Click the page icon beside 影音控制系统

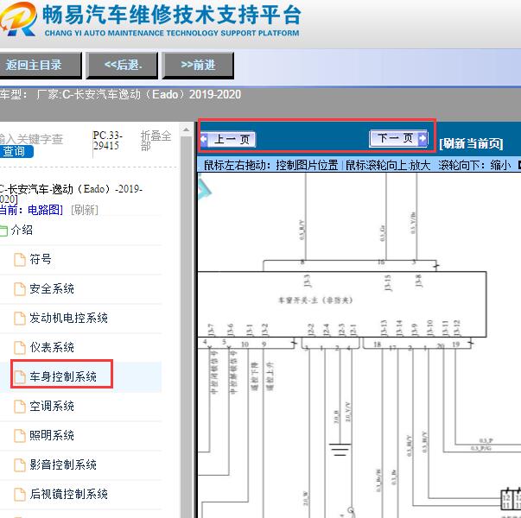(20, 464)
